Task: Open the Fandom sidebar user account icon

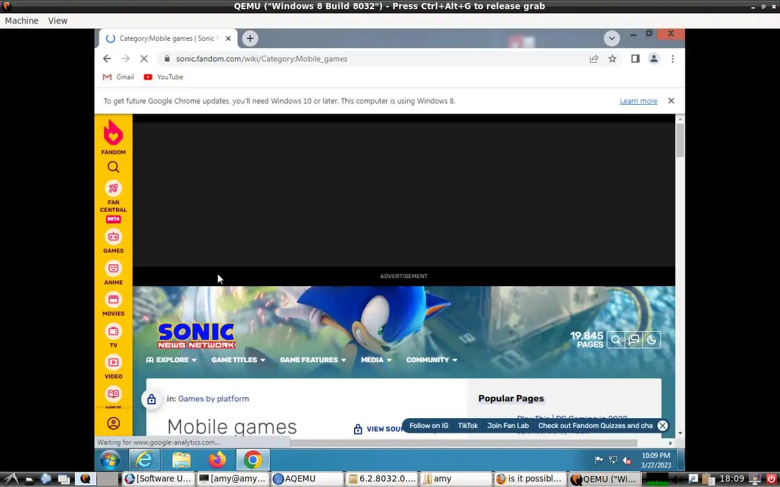Action: (113, 423)
